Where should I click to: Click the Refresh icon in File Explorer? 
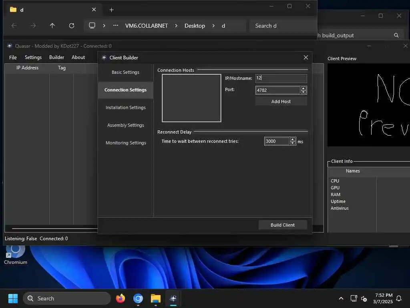tap(71, 26)
